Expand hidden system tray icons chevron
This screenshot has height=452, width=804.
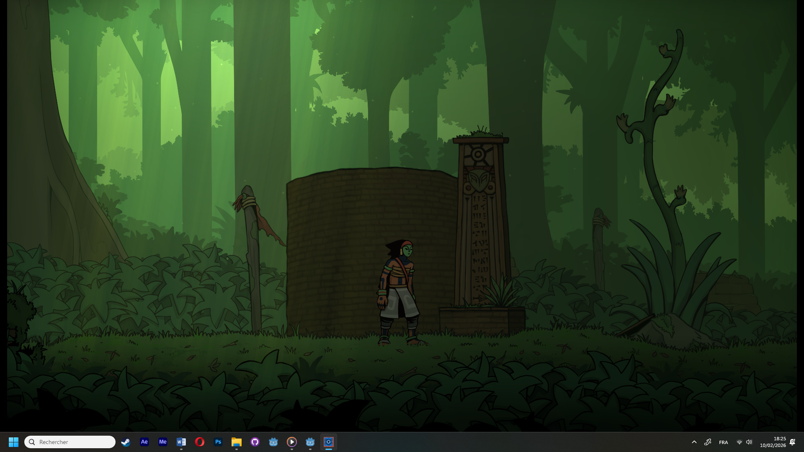(694, 442)
